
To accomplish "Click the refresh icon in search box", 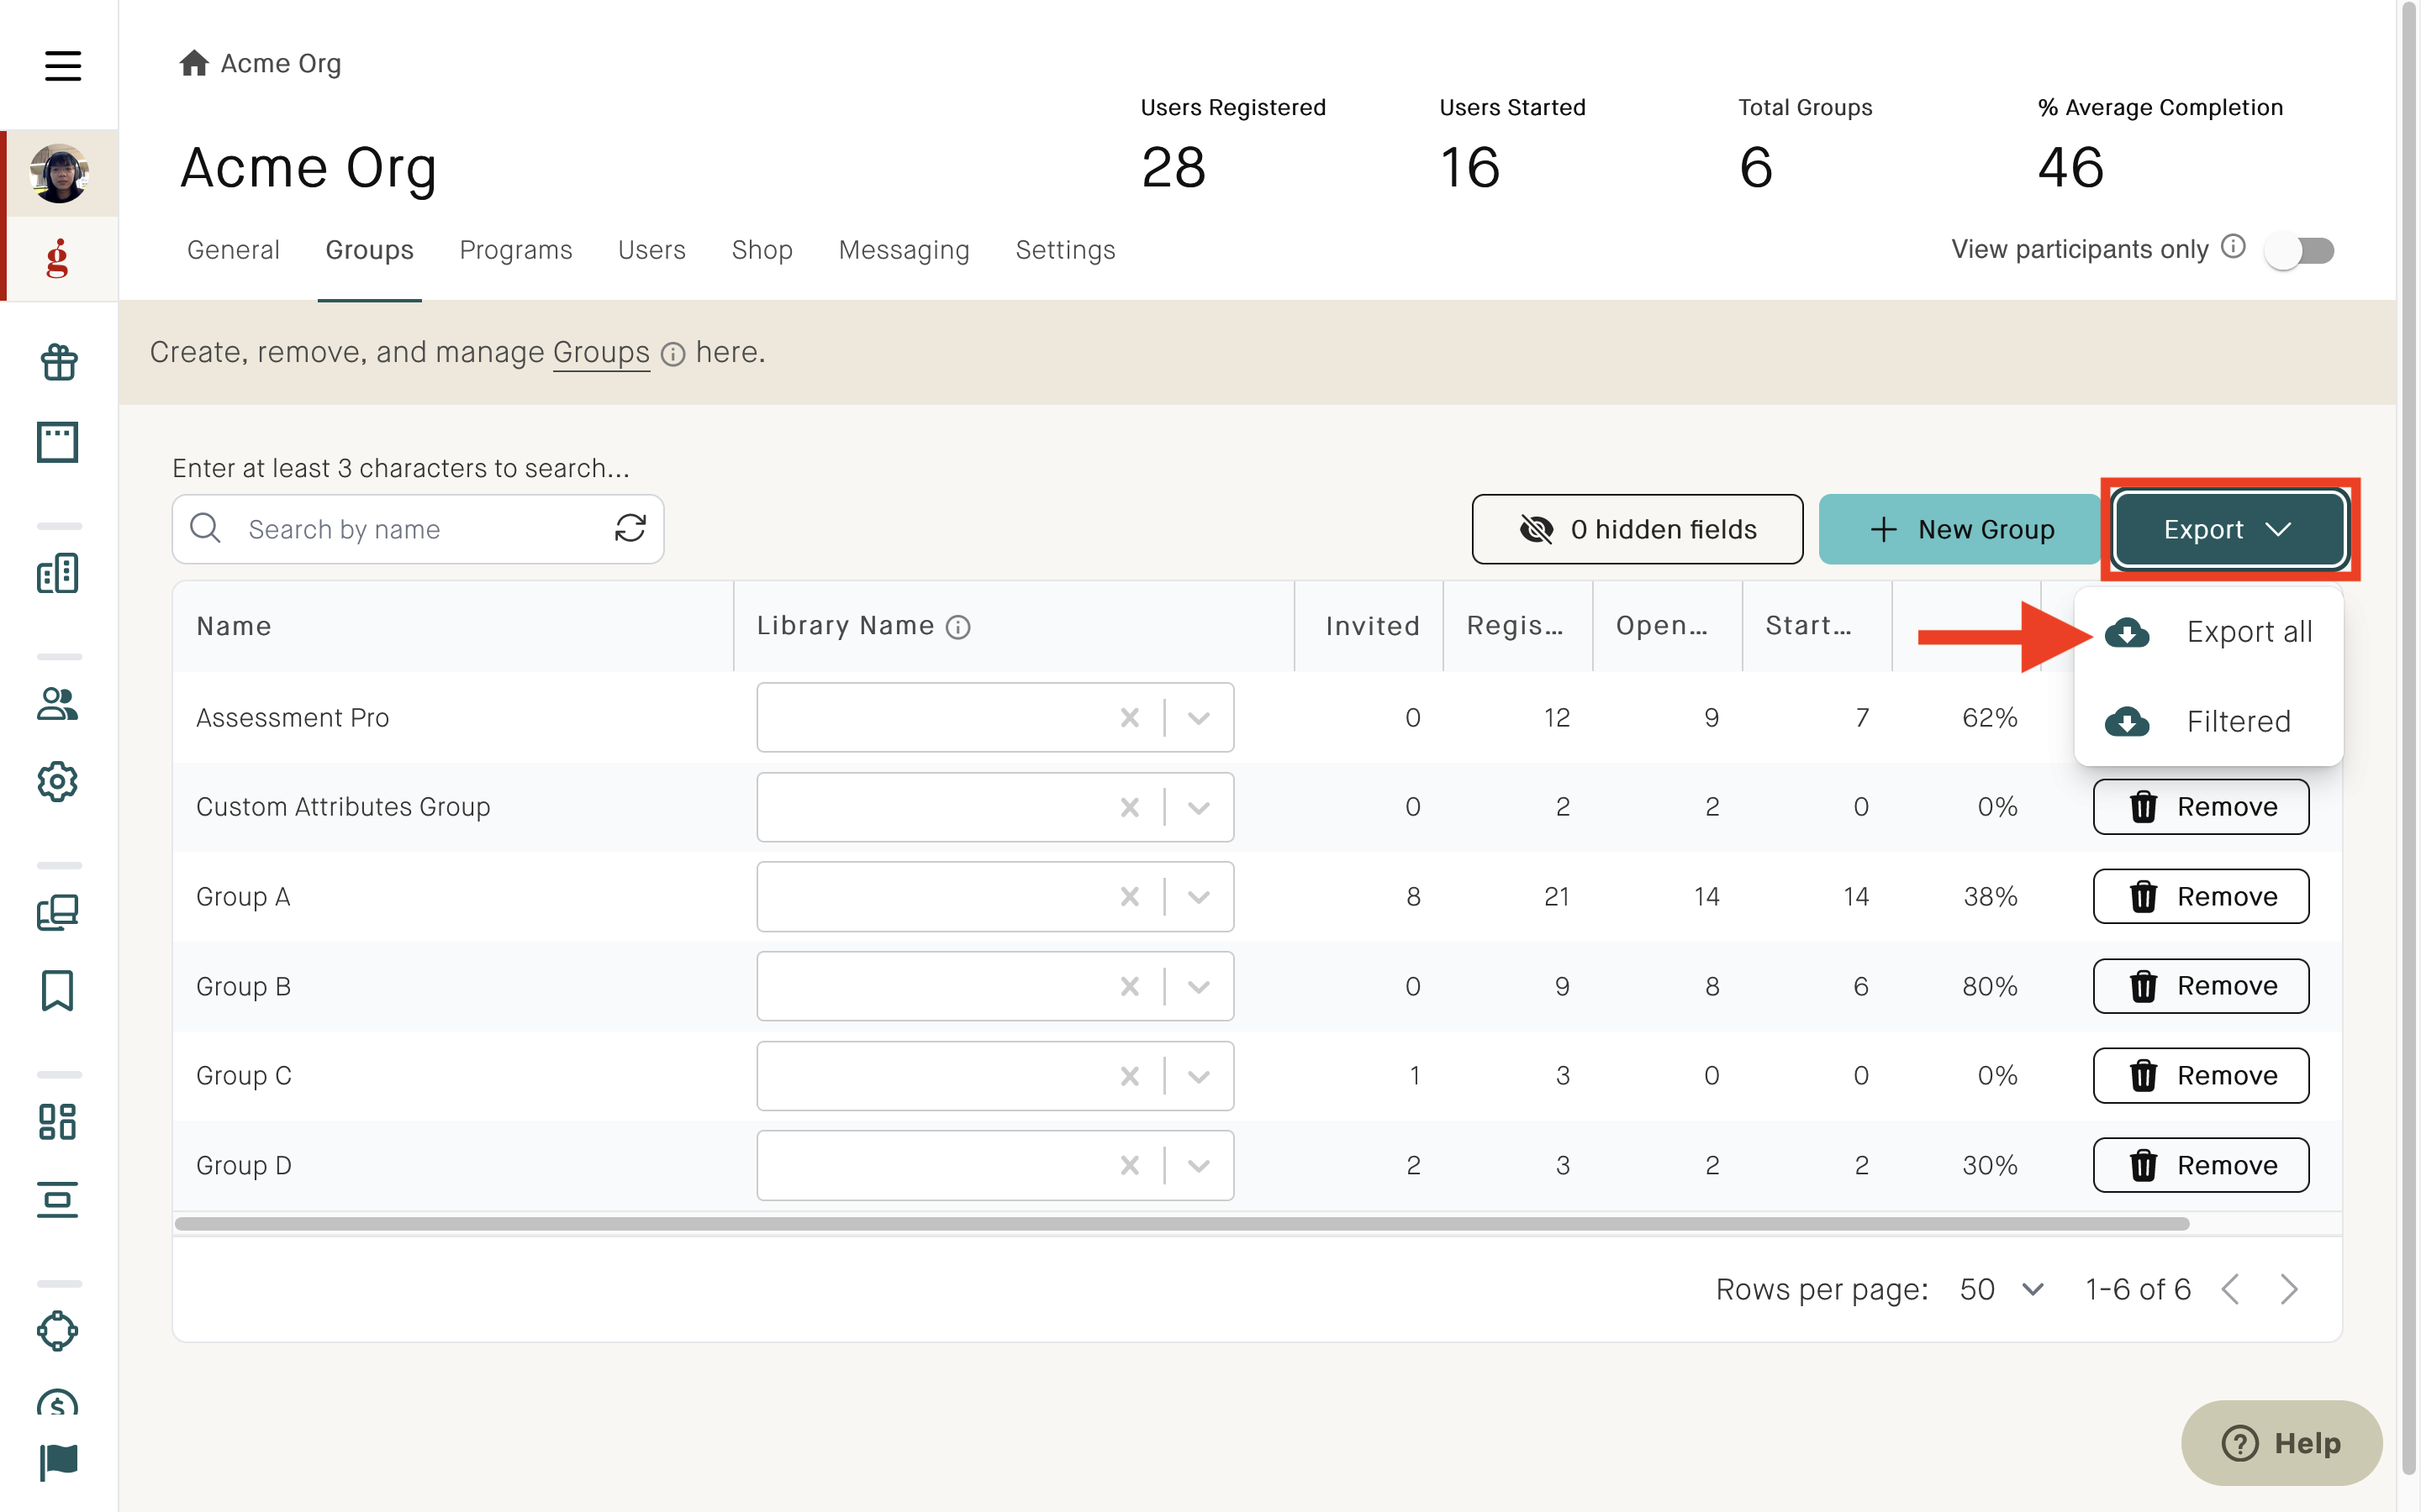I will click(x=630, y=528).
